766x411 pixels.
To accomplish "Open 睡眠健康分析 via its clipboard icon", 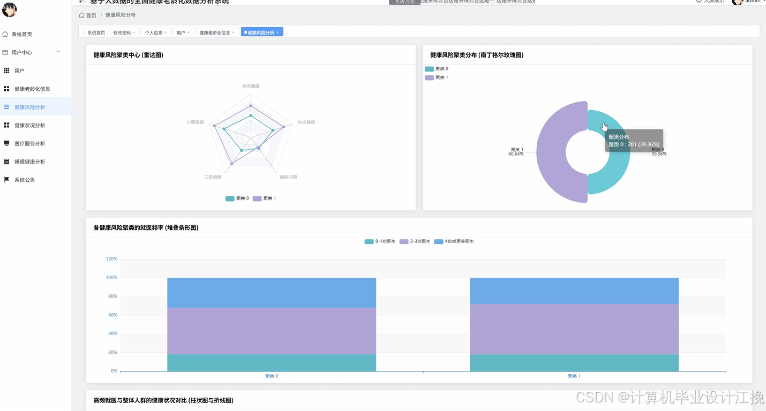I will tap(6, 161).
